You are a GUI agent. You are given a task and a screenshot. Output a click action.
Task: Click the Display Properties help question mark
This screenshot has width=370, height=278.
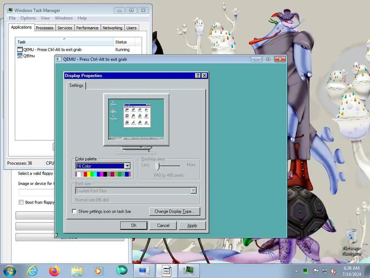click(198, 75)
